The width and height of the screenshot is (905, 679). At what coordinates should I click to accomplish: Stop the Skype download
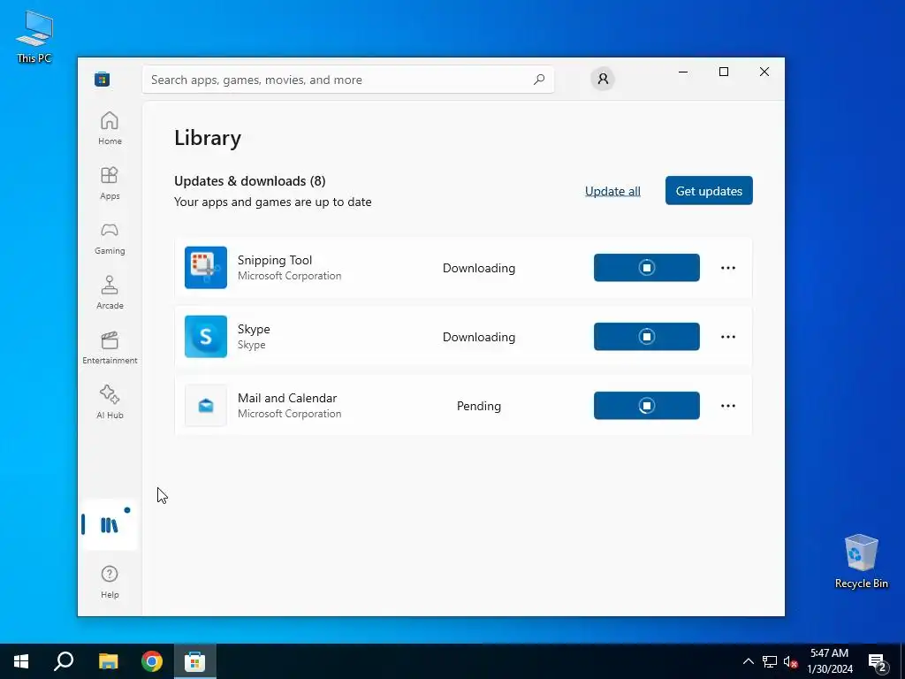coord(646,337)
